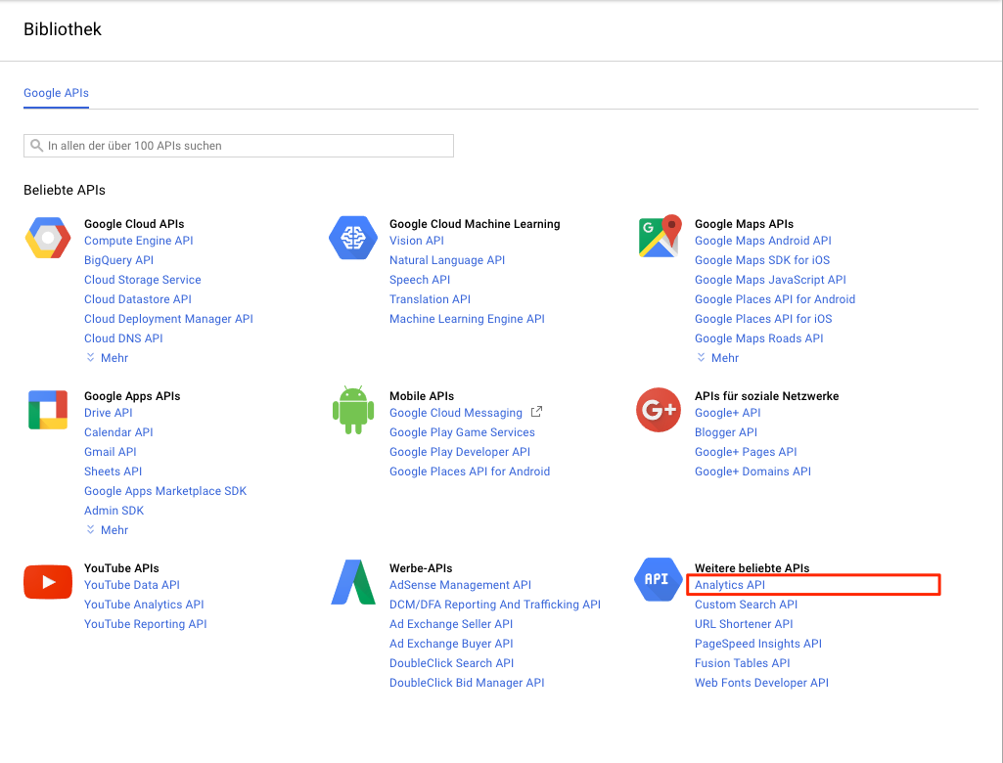This screenshot has width=1003, height=763.
Task: Open Translation API
Action: (x=430, y=299)
